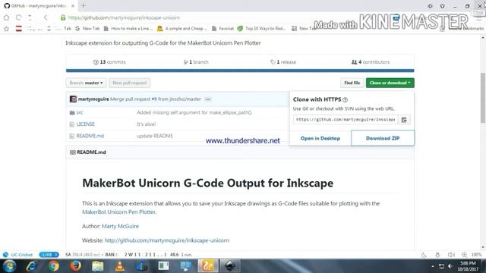Select the GitHub martymcguire browser tab
Viewport: 486px width, 273px height.
pos(39,5)
